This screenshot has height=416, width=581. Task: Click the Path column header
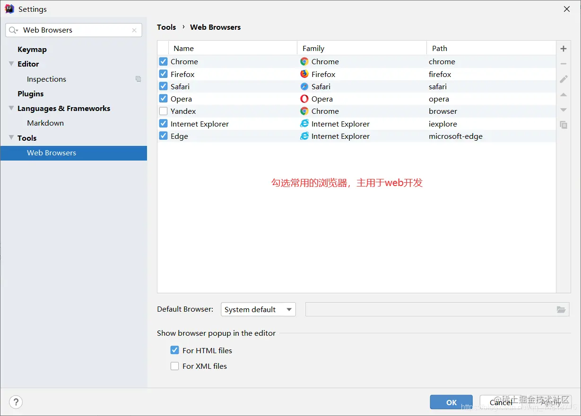coord(491,48)
